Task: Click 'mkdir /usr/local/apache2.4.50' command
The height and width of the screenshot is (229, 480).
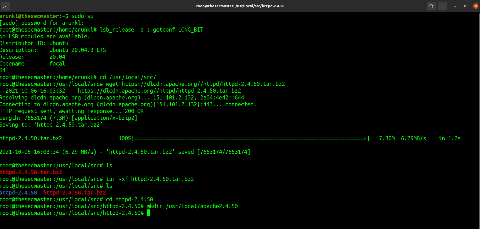Action: (x=192, y=206)
